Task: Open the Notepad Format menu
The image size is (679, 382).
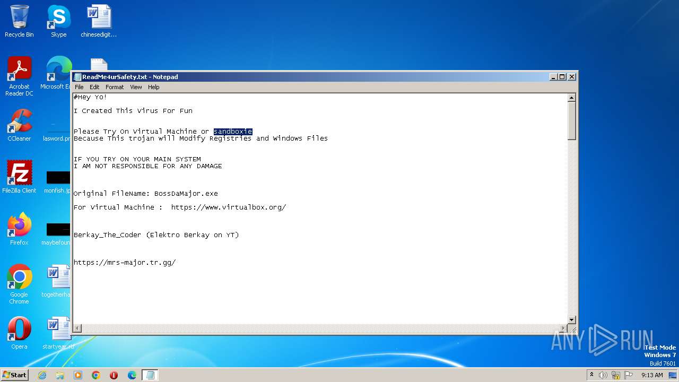Action: (115, 87)
